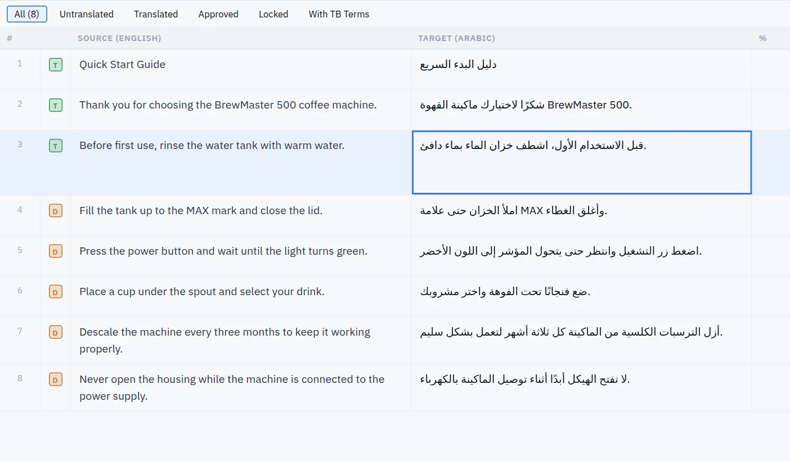Show only Approved segments
This screenshot has height=461, width=790.
(218, 14)
